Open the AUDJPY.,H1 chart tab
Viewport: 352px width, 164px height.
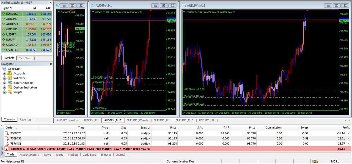tap(91, 120)
